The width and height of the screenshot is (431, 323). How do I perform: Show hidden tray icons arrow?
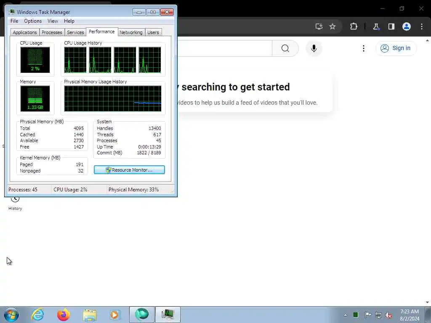(x=345, y=315)
